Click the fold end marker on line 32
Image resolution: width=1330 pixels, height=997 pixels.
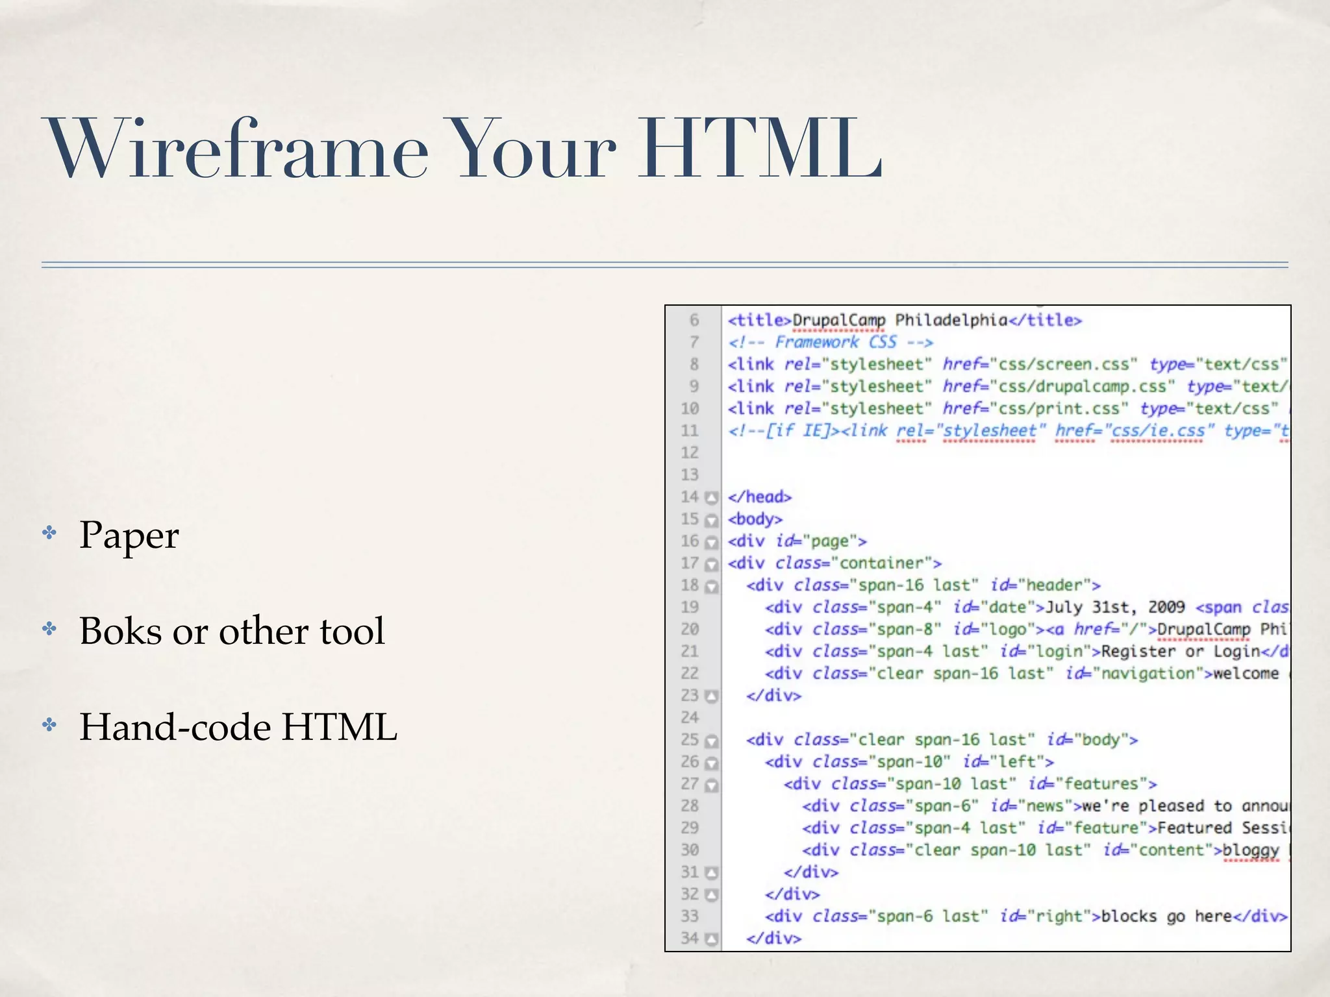(712, 895)
